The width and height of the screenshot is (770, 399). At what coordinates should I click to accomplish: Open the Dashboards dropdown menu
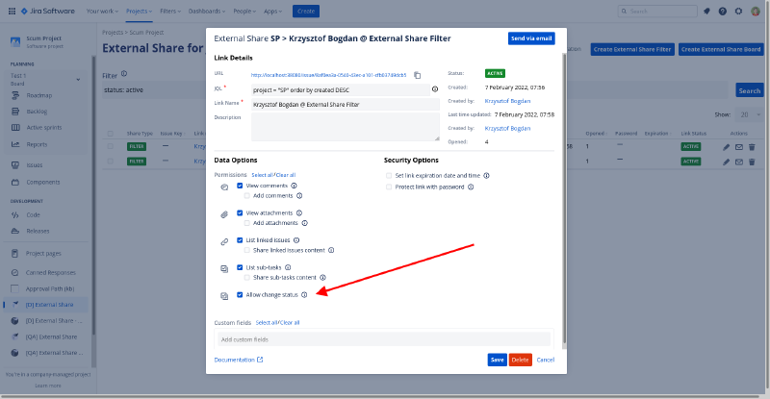(207, 11)
